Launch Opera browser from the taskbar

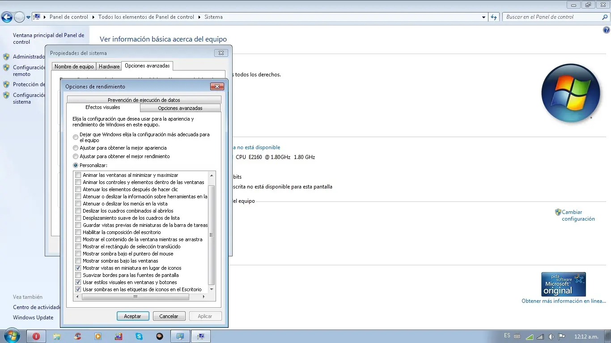(x=36, y=336)
